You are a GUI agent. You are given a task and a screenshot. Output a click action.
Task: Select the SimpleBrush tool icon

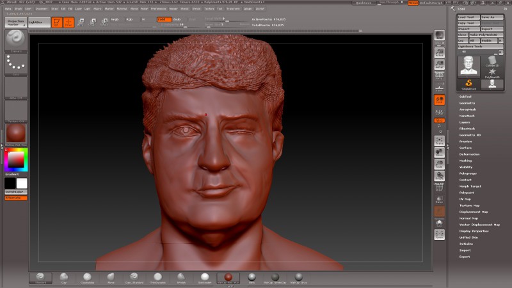coord(468,84)
